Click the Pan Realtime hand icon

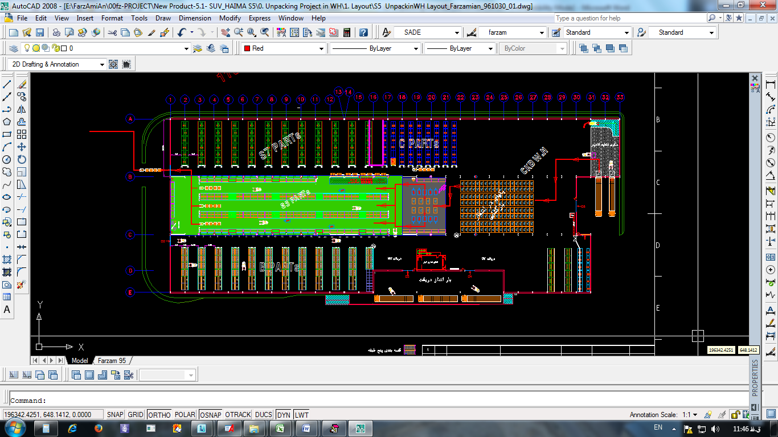pos(225,33)
